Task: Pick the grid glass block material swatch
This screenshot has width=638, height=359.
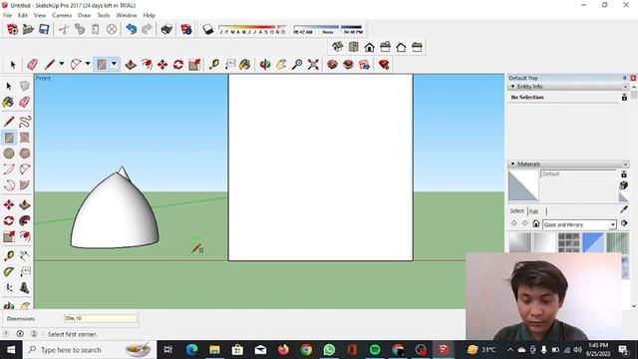Action: pos(568,242)
